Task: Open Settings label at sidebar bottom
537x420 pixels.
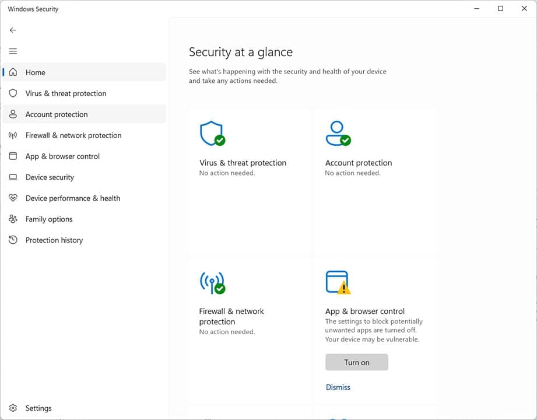Action: 38,408
